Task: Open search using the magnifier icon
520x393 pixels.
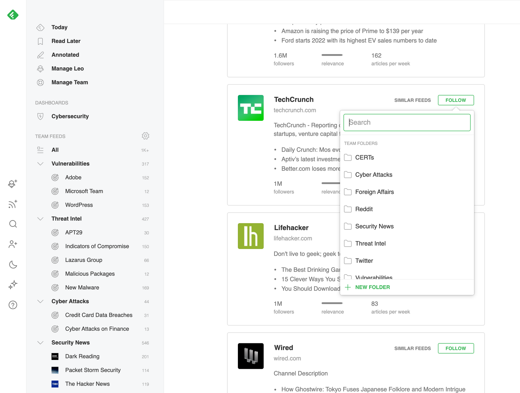Action: point(13,224)
